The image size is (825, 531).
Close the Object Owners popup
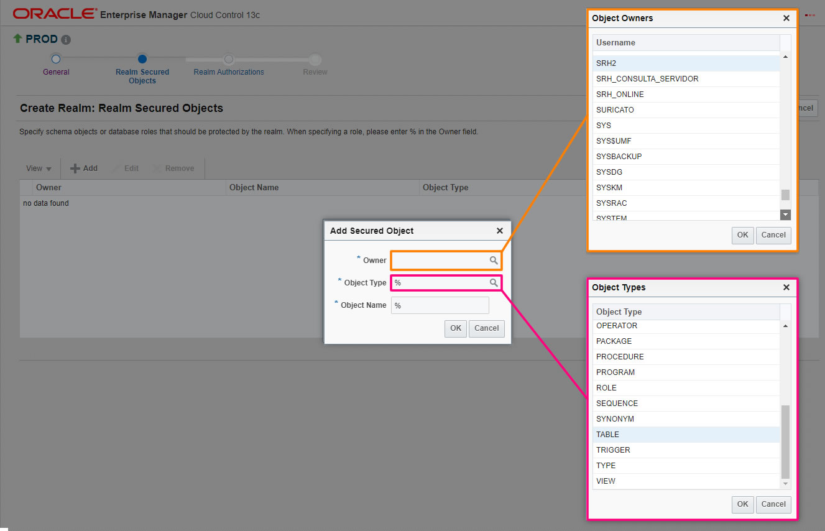(786, 19)
